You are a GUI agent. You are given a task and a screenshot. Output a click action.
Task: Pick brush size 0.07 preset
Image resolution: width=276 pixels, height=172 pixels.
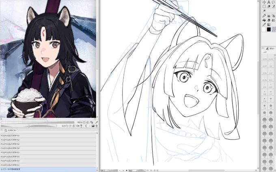[265, 65]
